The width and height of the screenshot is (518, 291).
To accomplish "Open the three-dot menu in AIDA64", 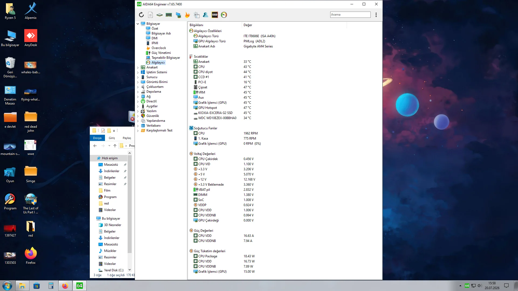I will 376,15.
